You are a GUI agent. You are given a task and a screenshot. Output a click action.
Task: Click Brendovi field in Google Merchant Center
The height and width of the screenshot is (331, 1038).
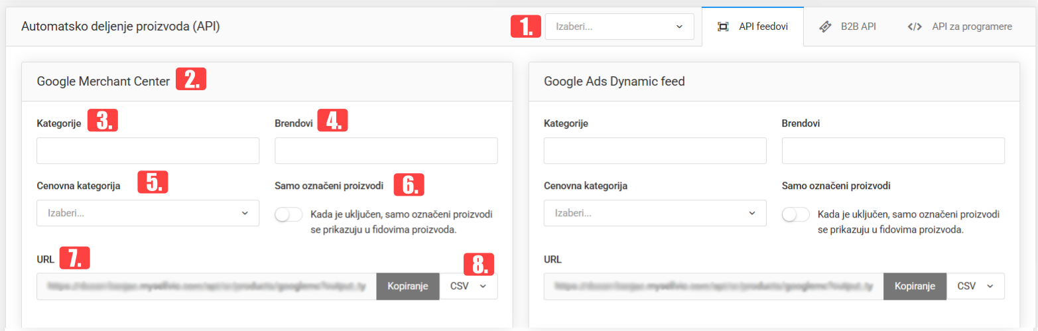click(386, 151)
